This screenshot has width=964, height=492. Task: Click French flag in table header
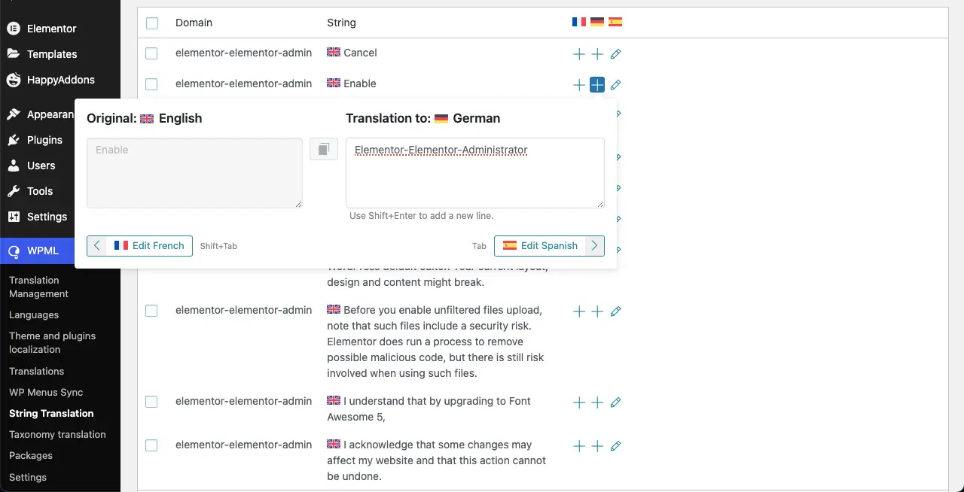[x=579, y=22]
